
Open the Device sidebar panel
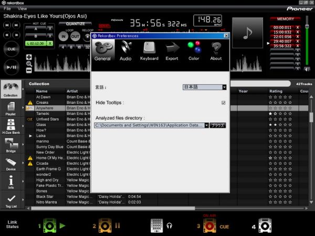pos(11,164)
